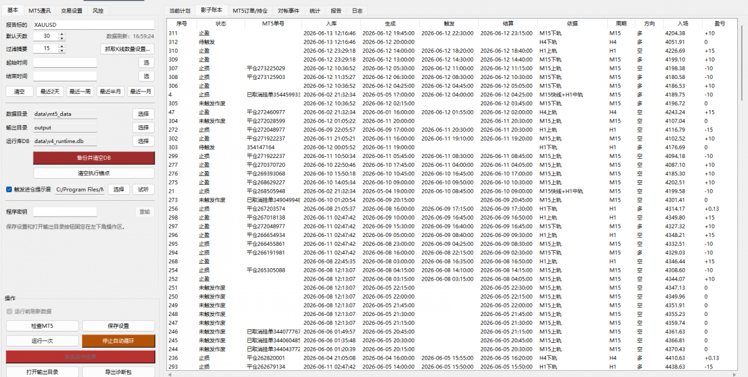Image resolution: width=748 pixels, height=377 pixels.
Task: Open the 风控 tab
Action: pyautogui.click(x=98, y=11)
